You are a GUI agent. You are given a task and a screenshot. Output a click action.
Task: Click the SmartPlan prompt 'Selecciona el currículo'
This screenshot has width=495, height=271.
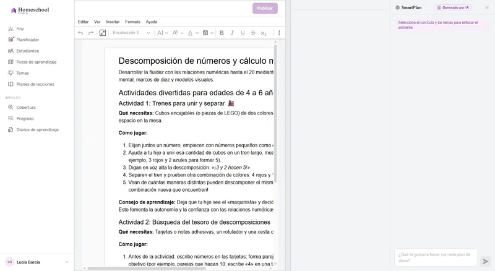[438, 25]
